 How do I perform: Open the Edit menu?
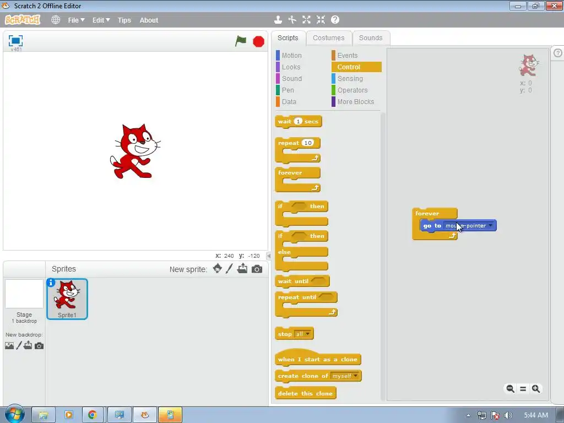pyautogui.click(x=101, y=20)
